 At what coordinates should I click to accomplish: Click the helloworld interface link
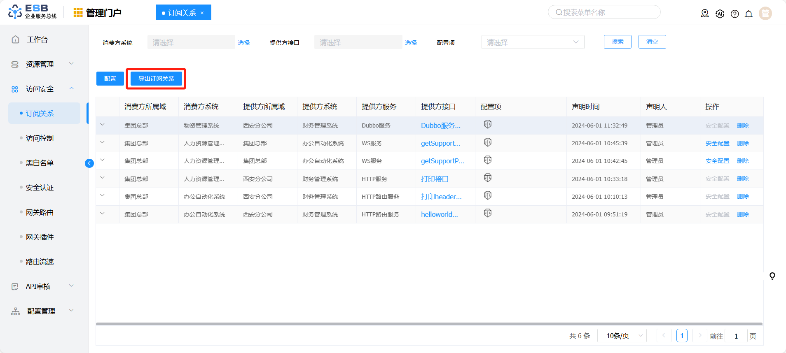point(439,214)
